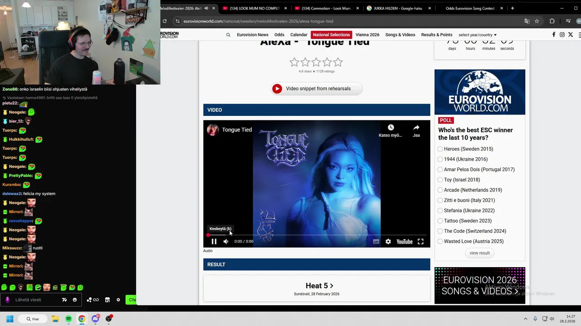581x326 pixels.
Task: Open the Odds menu item
Action: tap(279, 35)
